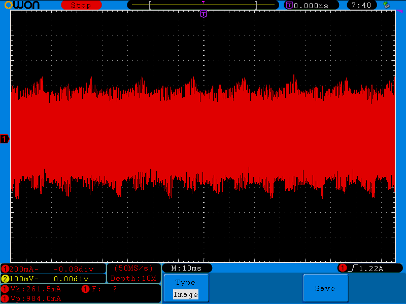
Task: Click the waveform memory position bar
Action: (x=203, y=5)
